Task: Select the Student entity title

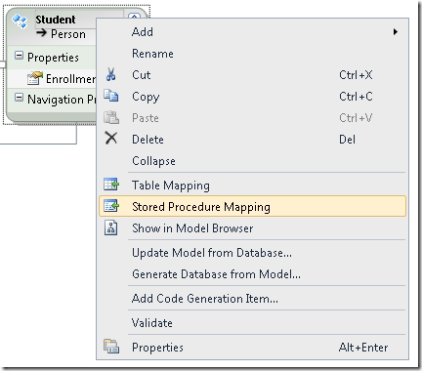Action: click(x=56, y=20)
